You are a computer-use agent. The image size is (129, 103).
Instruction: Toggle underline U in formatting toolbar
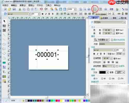(49, 14)
